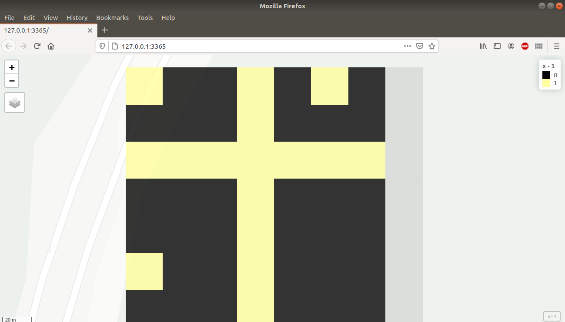Enable the home button navigation
The image size is (565, 322).
point(50,46)
